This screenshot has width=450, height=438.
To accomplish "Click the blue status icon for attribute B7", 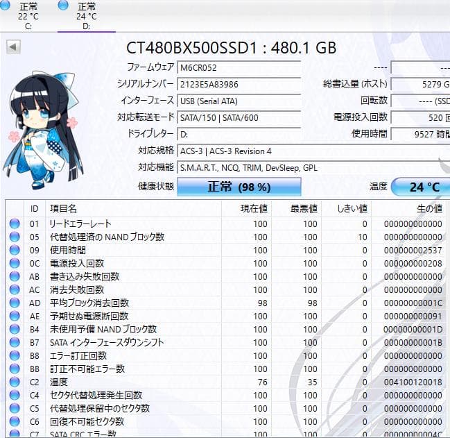I will [15, 342].
